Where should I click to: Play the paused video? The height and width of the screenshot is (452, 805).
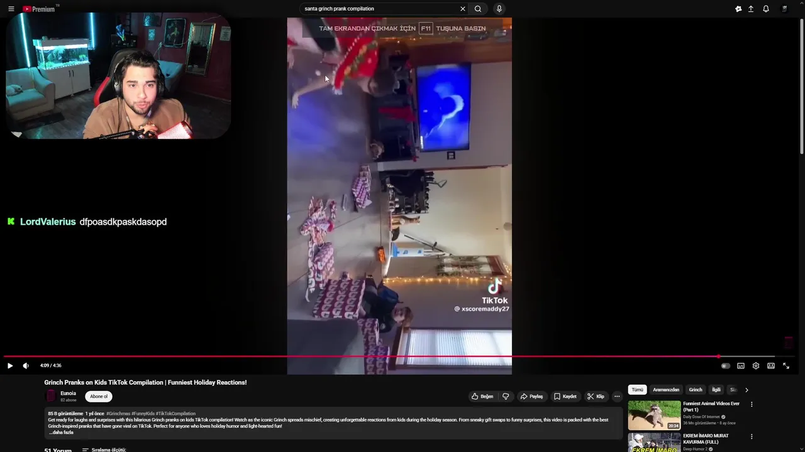click(10, 365)
